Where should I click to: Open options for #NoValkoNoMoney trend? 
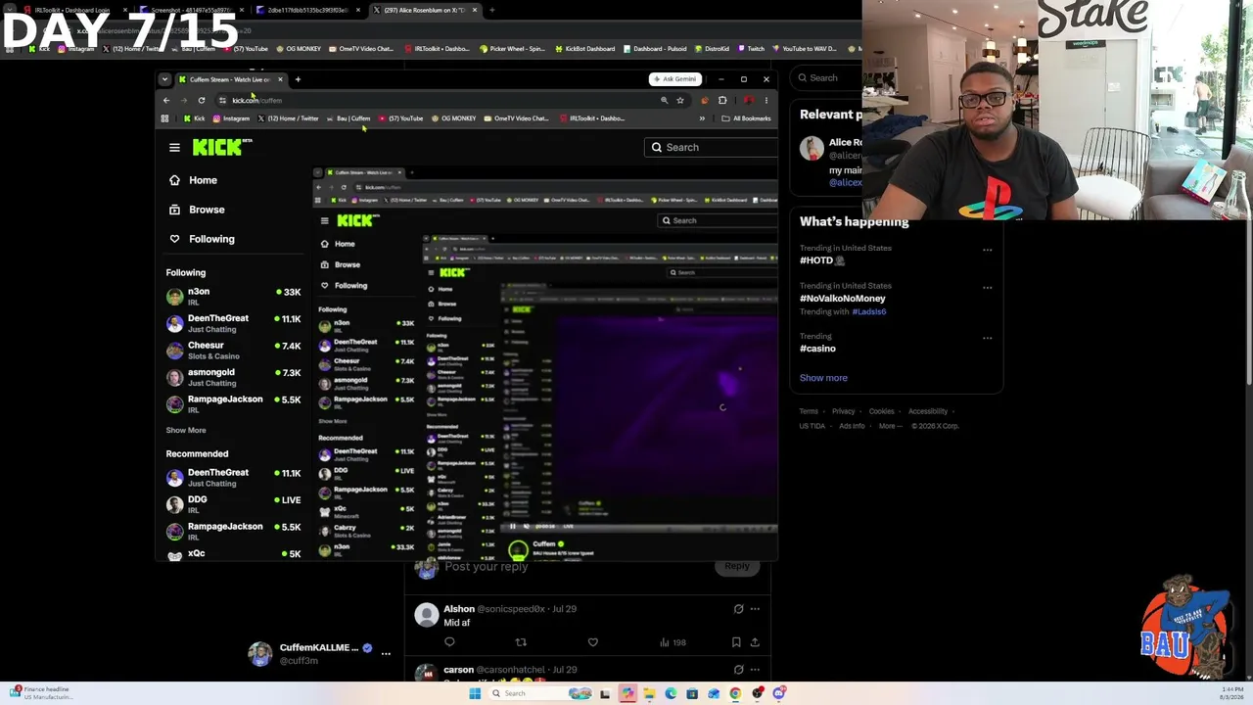coord(987,288)
